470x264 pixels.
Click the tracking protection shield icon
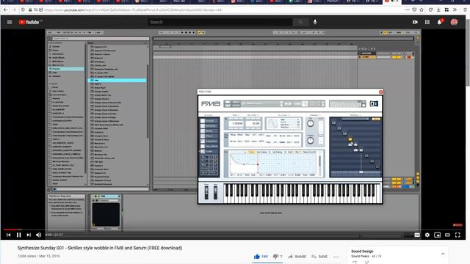point(23,10)
